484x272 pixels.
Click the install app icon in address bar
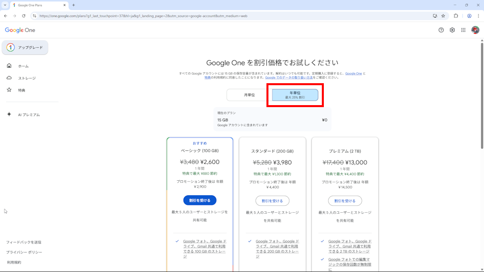point(435,16)
